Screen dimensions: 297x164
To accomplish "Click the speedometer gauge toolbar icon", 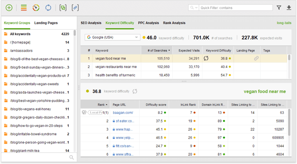I will point(36,8).
